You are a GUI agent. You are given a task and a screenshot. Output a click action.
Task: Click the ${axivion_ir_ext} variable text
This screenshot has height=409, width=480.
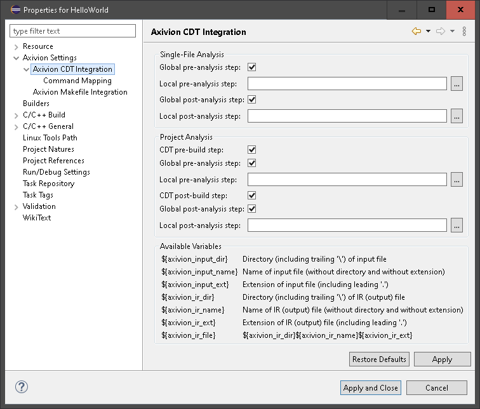click(189, 323)
